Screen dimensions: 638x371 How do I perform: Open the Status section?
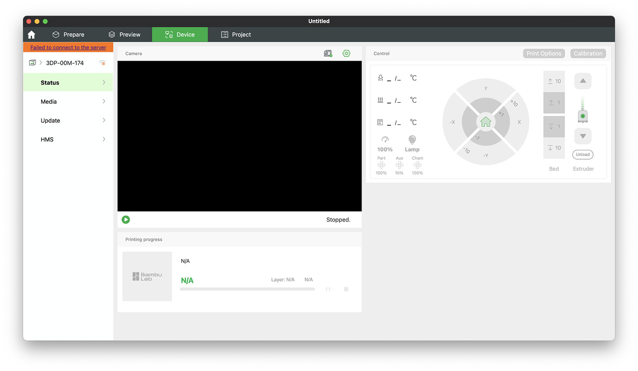point(68,82)
